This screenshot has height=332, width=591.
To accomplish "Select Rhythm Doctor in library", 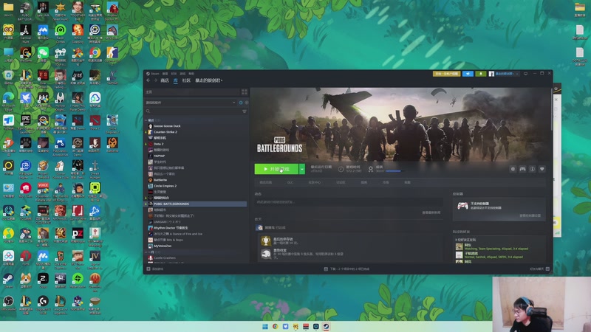I will tap(171, 228).
